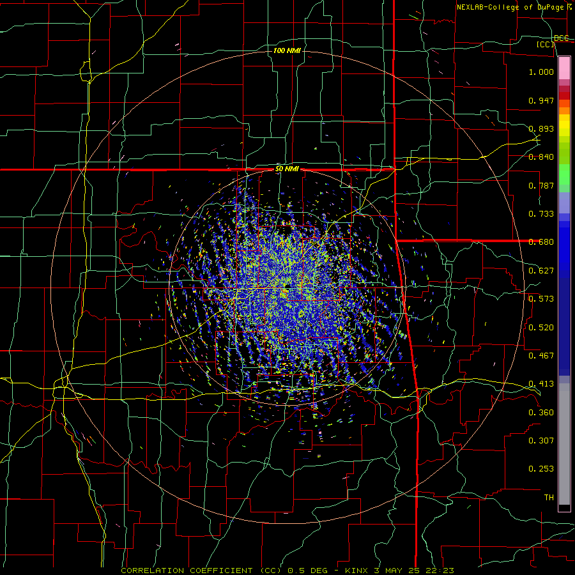Click the 0.520 scale value

coord(541,328)
